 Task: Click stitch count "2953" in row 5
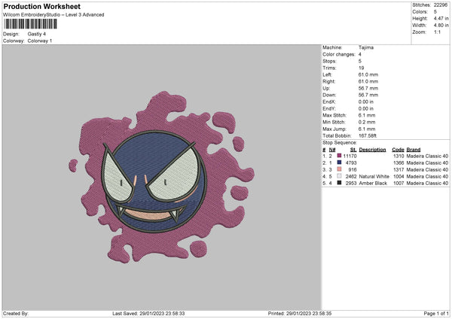click(x=351, y=183)
